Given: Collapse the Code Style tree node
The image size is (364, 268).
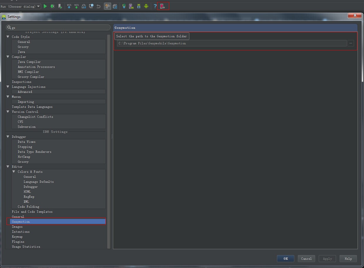Looking at the screenshot, I should click(8, 37).
